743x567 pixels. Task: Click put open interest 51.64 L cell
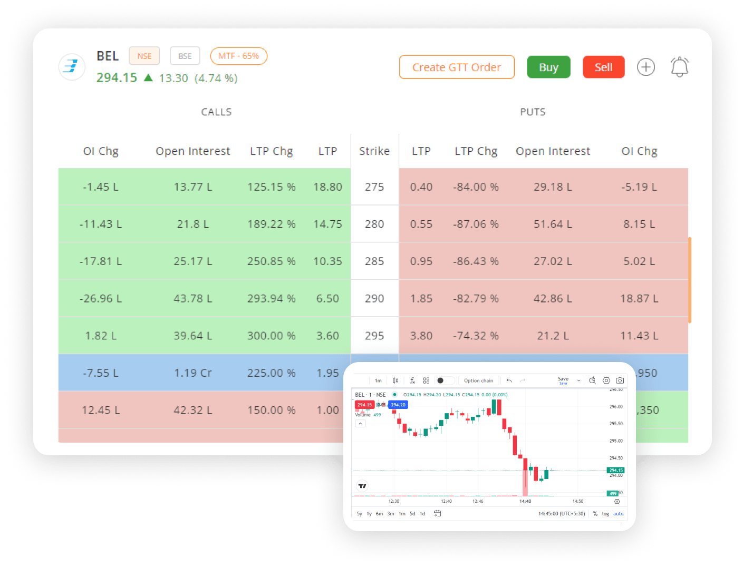tap(553, 224)
